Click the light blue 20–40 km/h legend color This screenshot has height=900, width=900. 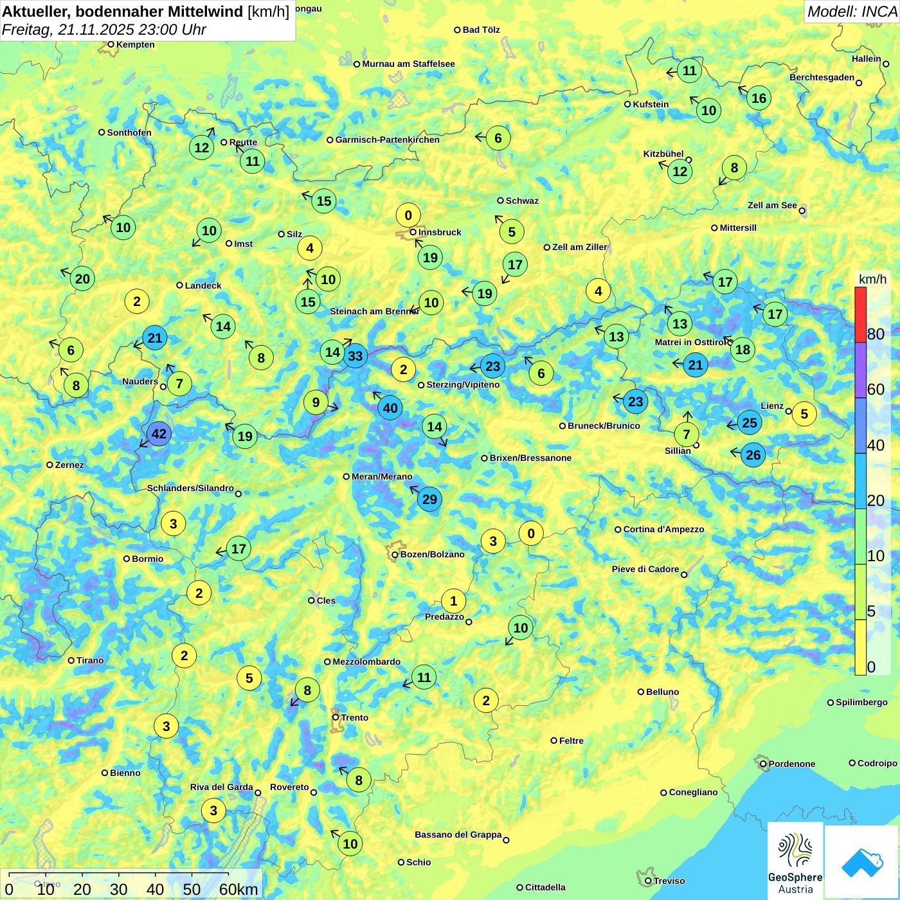point(860,482)
